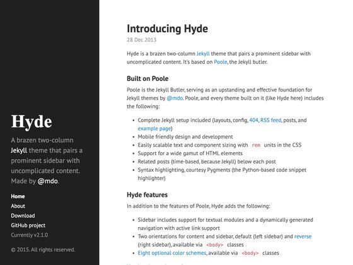Open the 404 page link
This screenshot has width=353, height=265.
pos(253,120)
